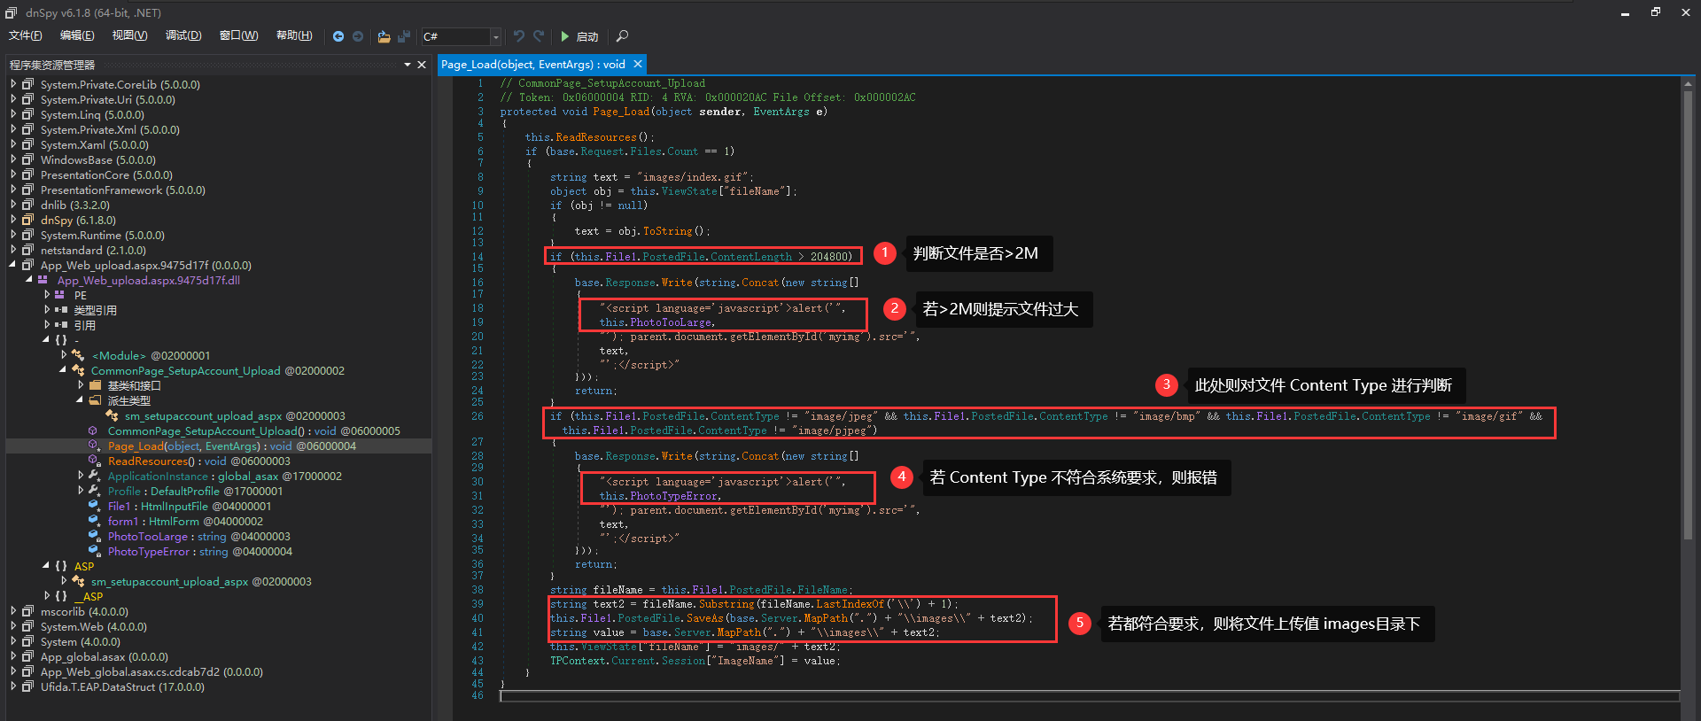Select Ufida.T.EAP.DataStruct (17.0.0.0) assembly

(122, 686)
